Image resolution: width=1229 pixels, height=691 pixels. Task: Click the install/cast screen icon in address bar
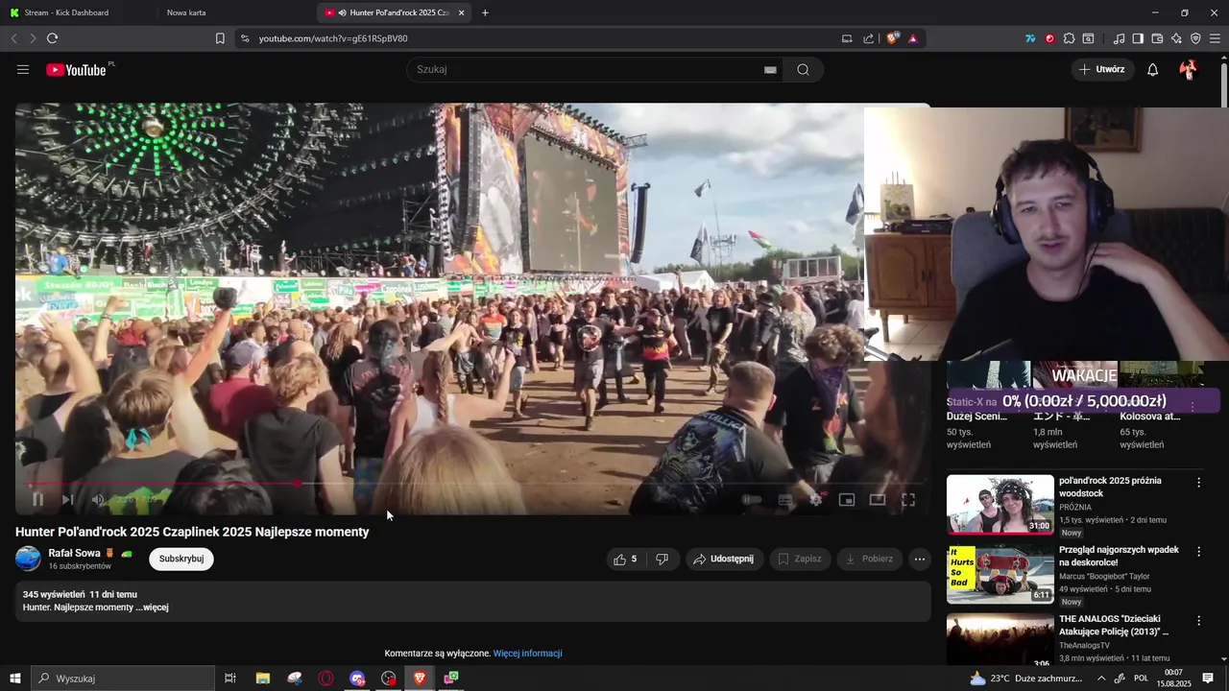[847, 38]
